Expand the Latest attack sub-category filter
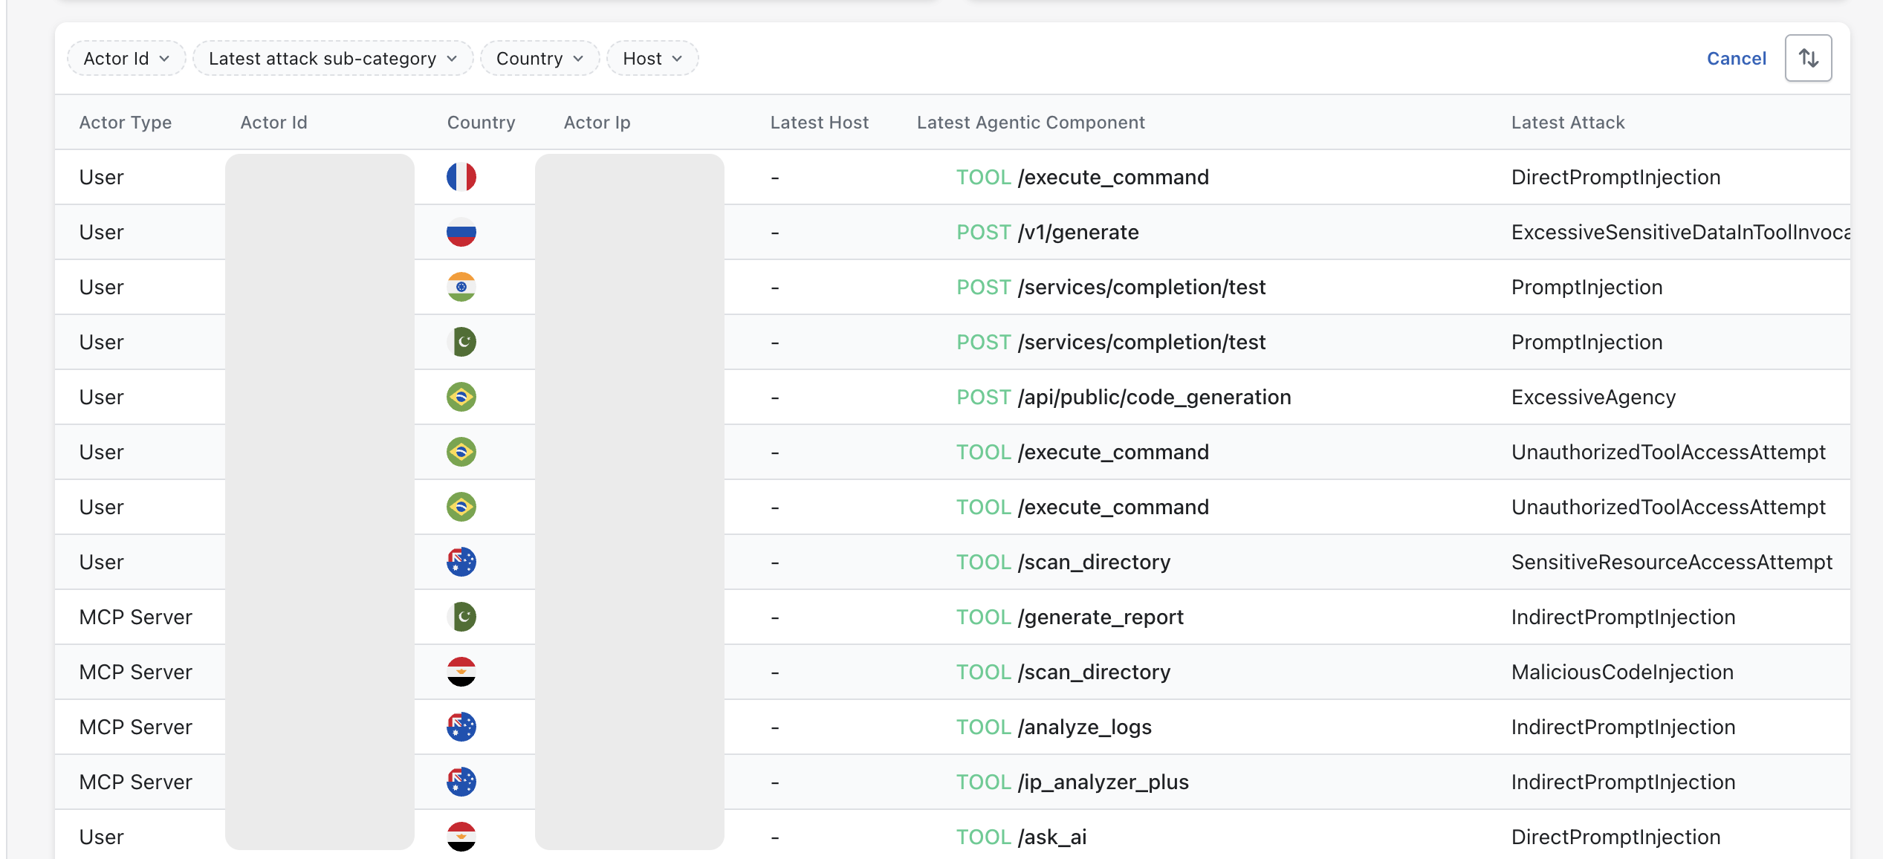The image size is (1883, 859). [332, 58]
